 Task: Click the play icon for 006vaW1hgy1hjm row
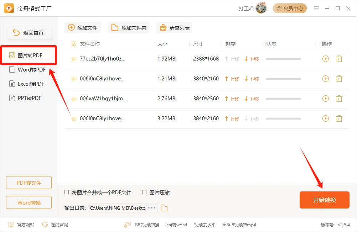[326, 99]
